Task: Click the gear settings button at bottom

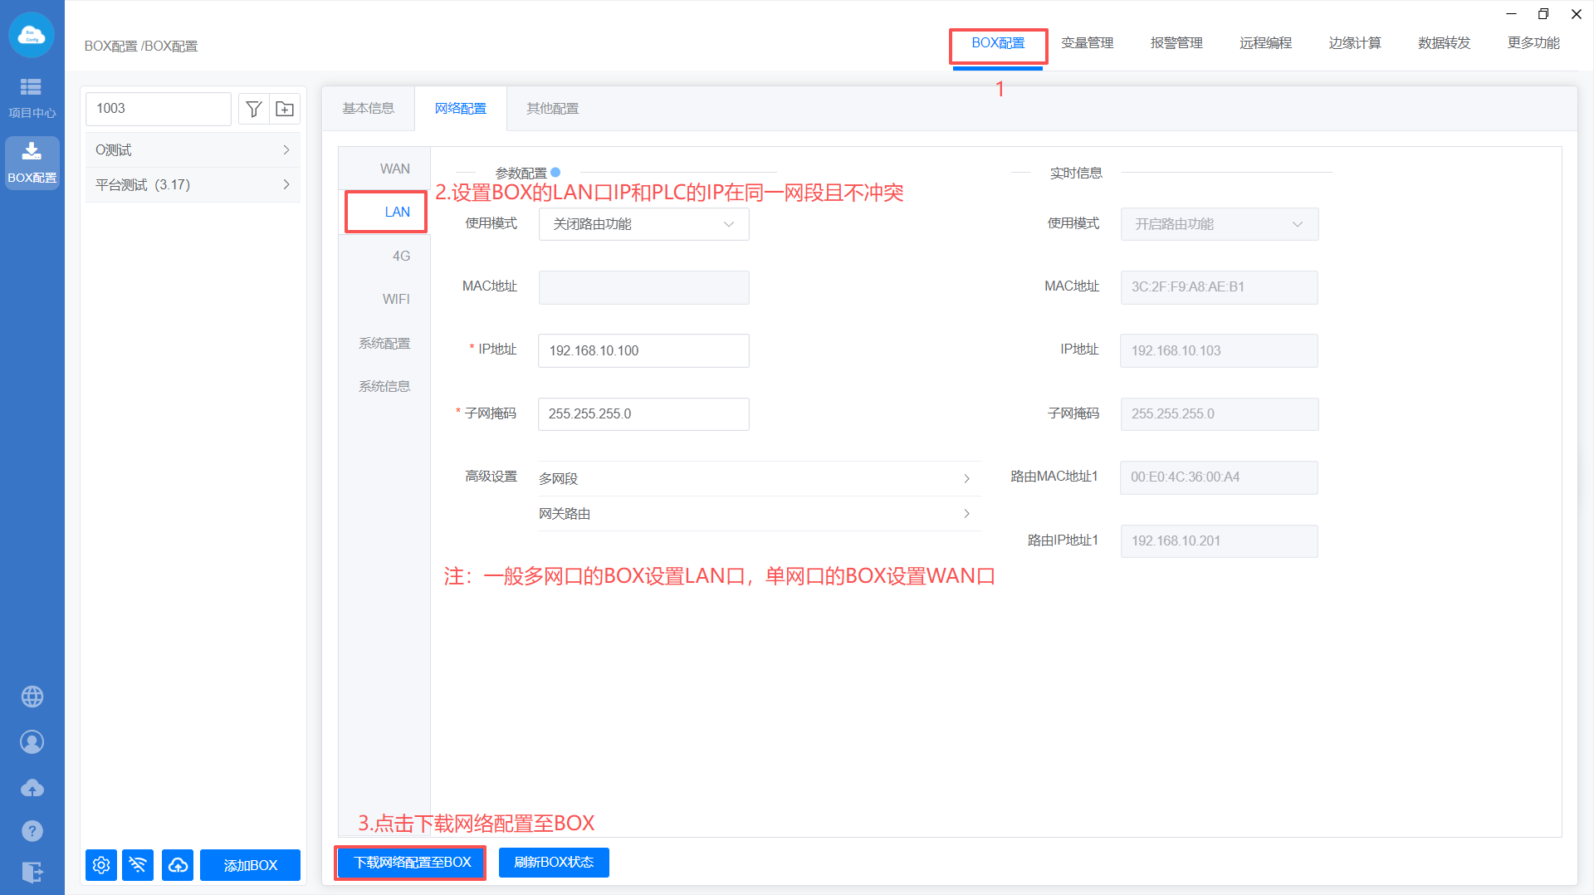Action: coord(101,865)
